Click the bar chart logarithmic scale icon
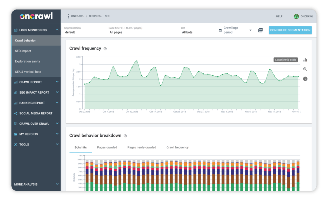Viewport: 328px width, 200px height. click(305, 60)
